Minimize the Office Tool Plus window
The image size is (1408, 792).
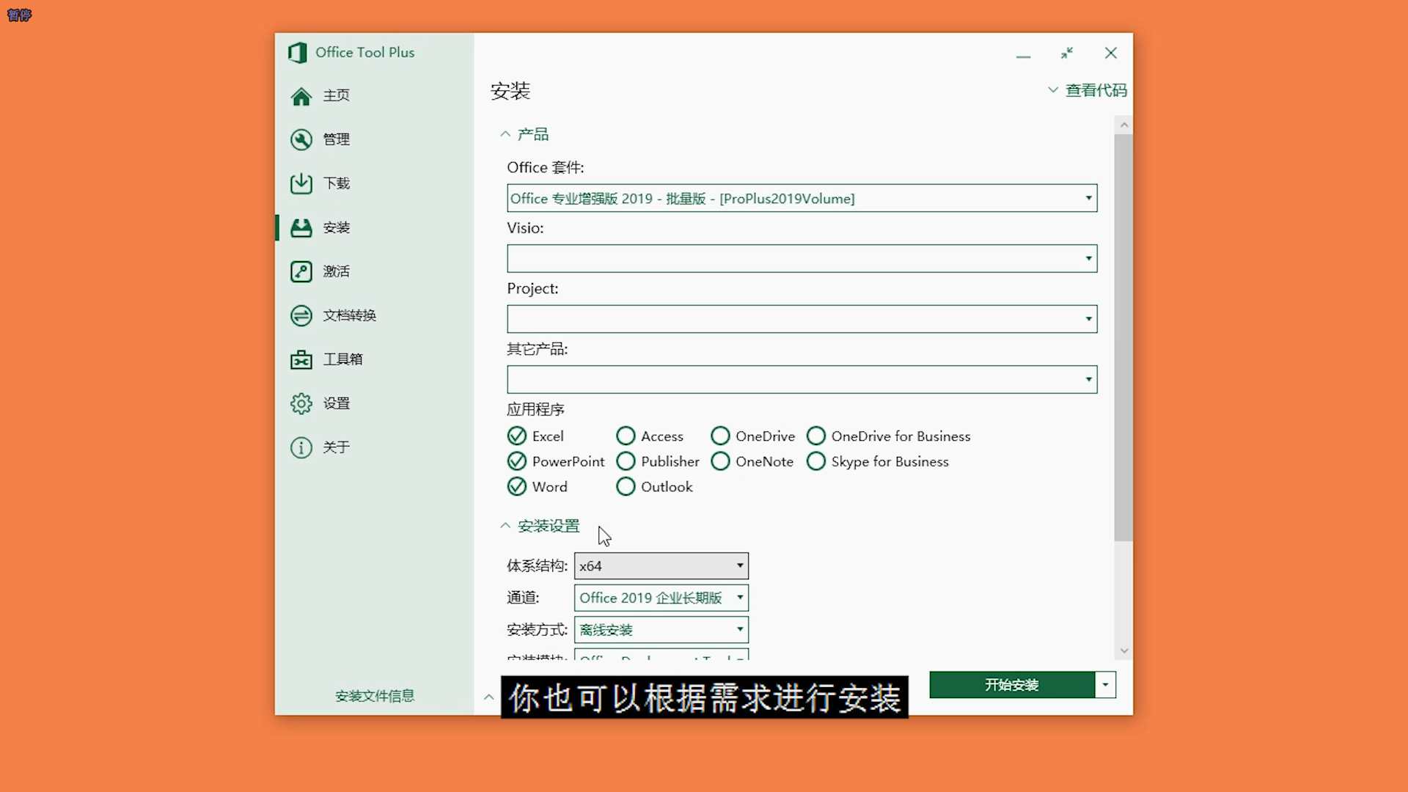tap(1023, 56)
